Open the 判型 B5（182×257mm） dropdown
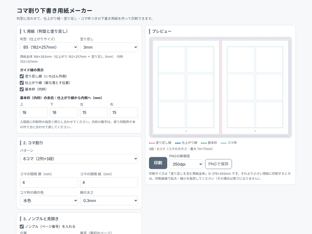The image size is (312, 234). [49, 47]
